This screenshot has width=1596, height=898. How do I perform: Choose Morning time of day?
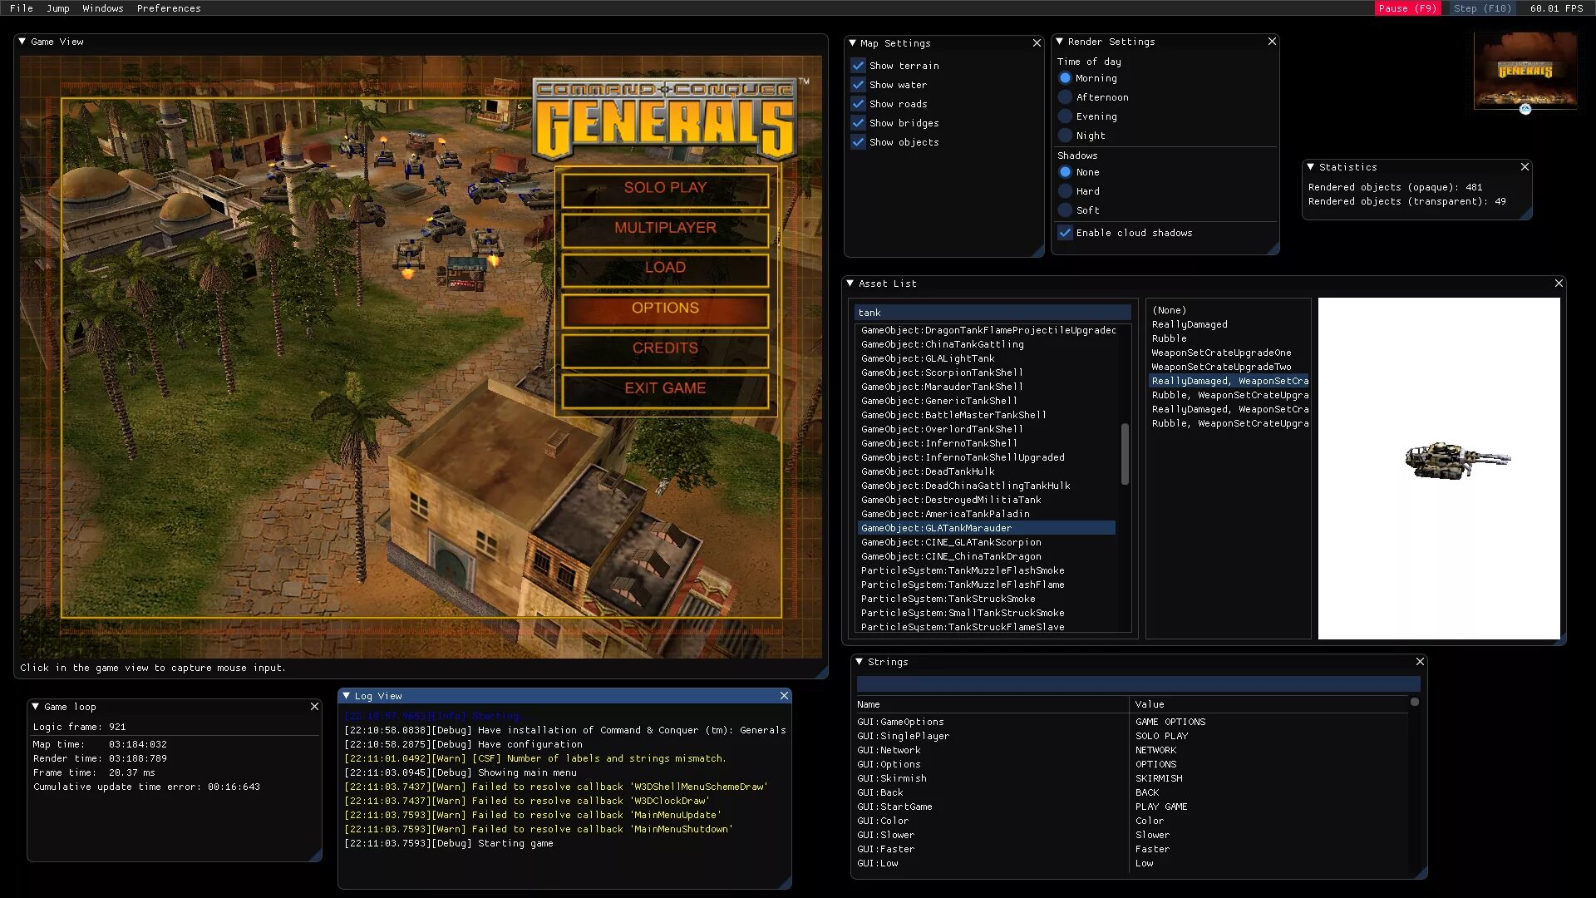coord(1065,78)
